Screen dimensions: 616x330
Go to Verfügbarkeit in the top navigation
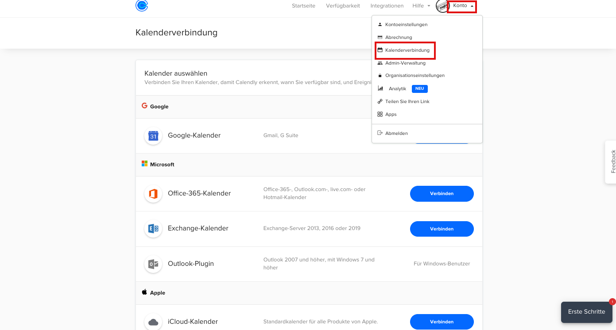(x=343, y=6)
